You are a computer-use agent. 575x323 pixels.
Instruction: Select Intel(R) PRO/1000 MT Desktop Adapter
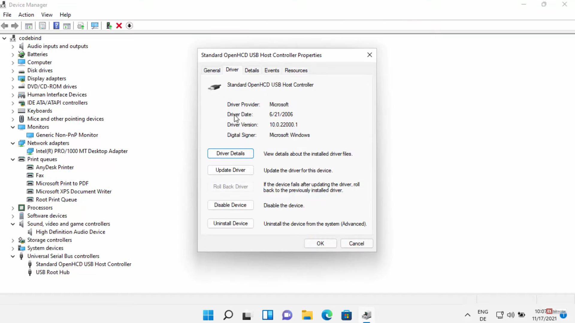[x=81, y=151]
